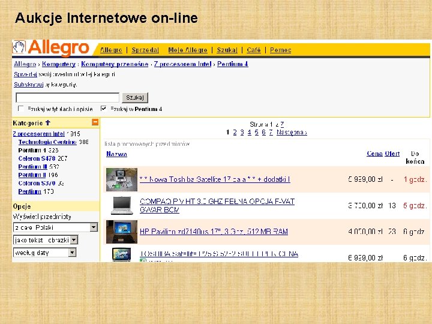Go to Komputery przenośne breadcrumb
This screenshot has height=324, width=432.
pyautogui.click(x=115, y=64)
